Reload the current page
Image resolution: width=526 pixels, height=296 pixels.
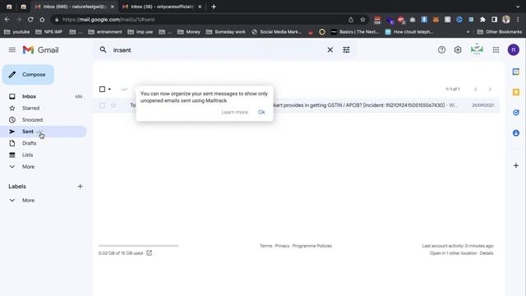pos(30,20)
